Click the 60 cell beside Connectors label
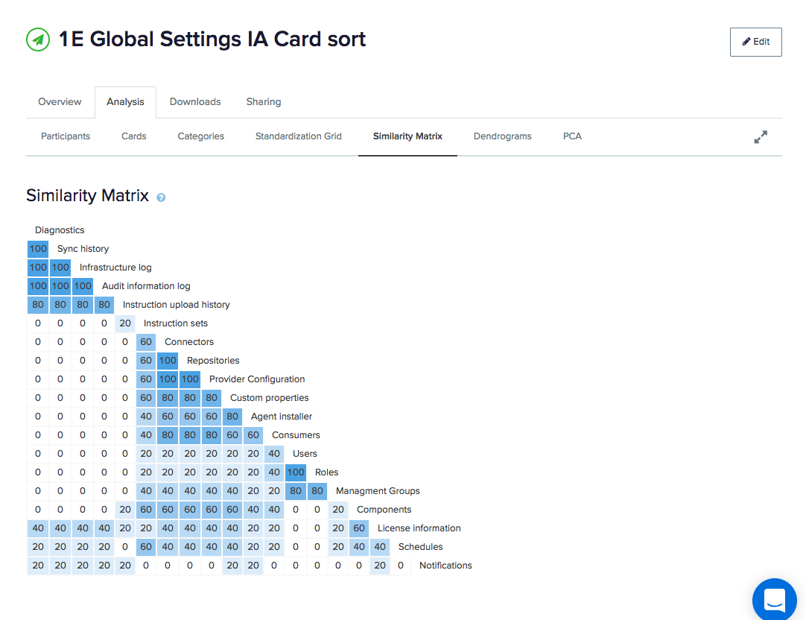This screenshot has height=620, width=806. coord(146,342)
